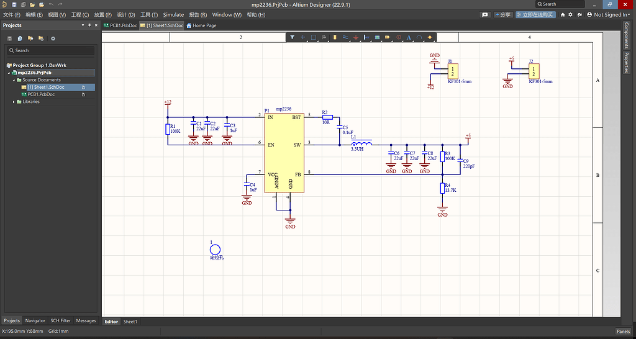Click the Projects panel search field
Screen dimensions: 636x339
tap(51, 50)
